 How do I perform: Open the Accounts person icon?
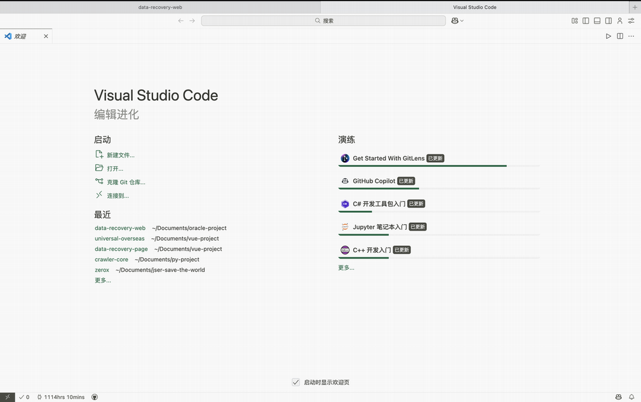[x=620, y=21]
